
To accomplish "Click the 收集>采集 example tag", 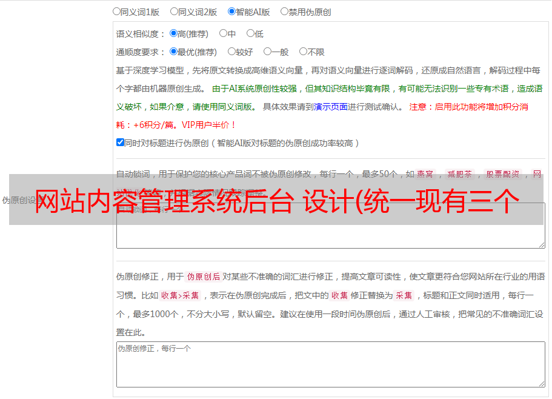I will [x=180, y=295].
